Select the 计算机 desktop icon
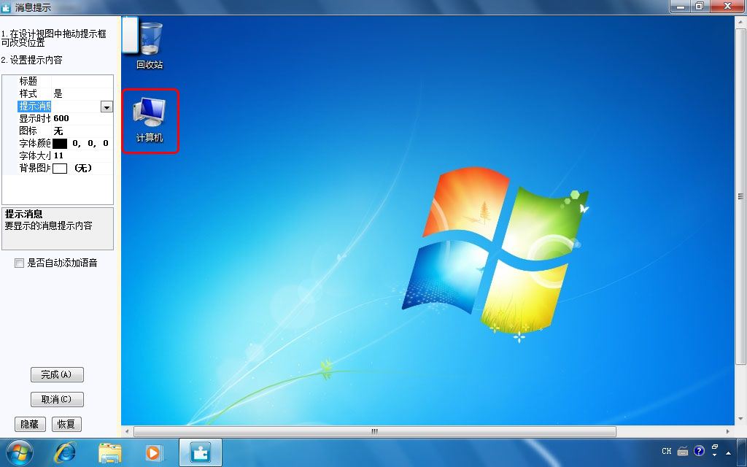Viewport: 747px width, 467px height. coord(150,120)
